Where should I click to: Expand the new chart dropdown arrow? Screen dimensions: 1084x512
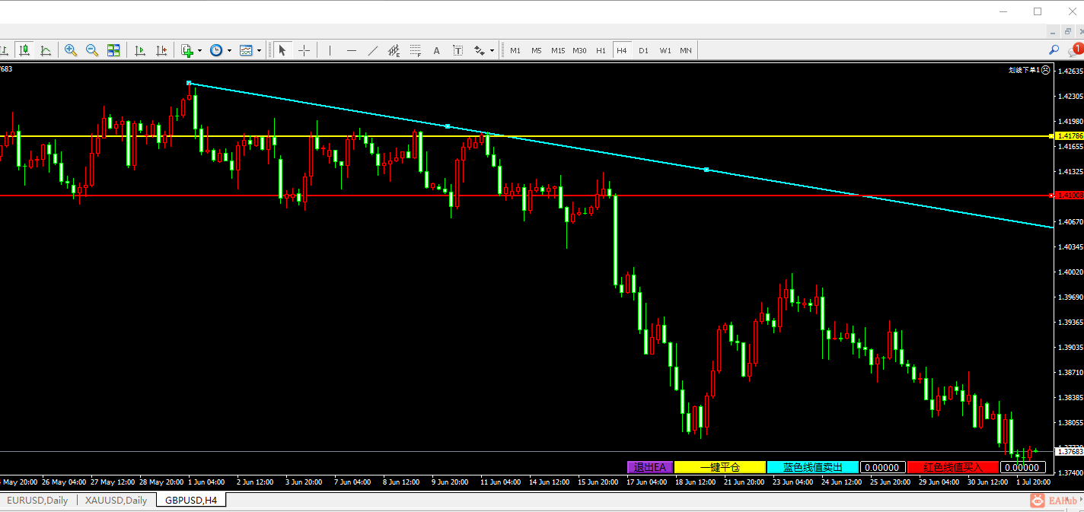coord(199,51)
